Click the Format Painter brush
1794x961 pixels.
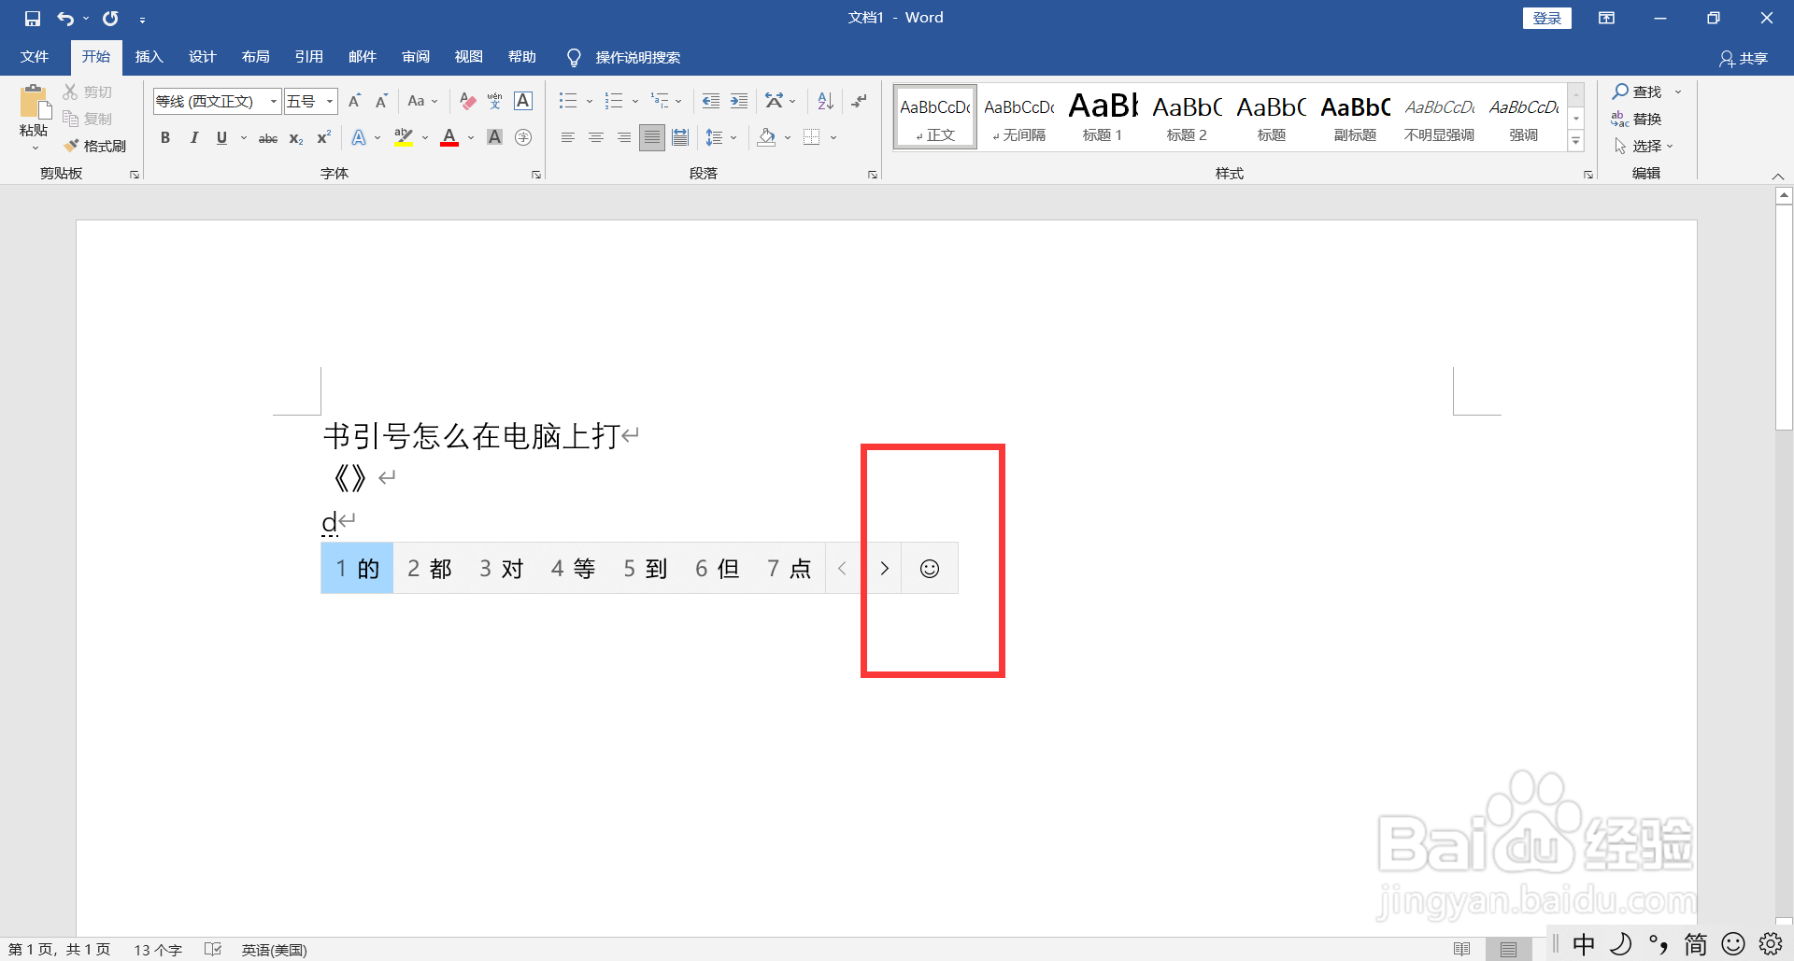click(x=95, y=146)
